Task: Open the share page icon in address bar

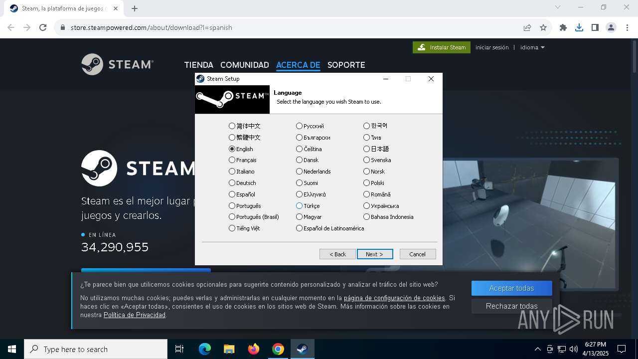Action: [x=527, y=27]
